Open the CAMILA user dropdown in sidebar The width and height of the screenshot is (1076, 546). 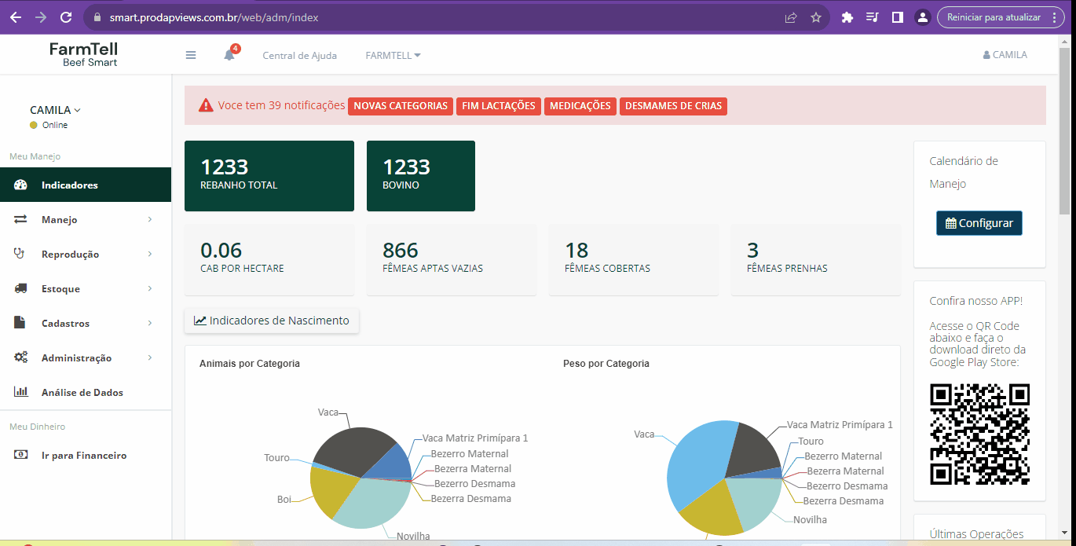[55, 110]
